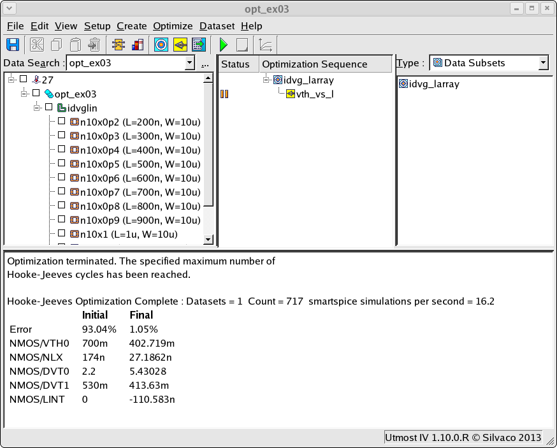This screenshot has width=557, height=448.
Task: Toggle the checkbox for temperature 27
Action: click(x=24, y=79)
